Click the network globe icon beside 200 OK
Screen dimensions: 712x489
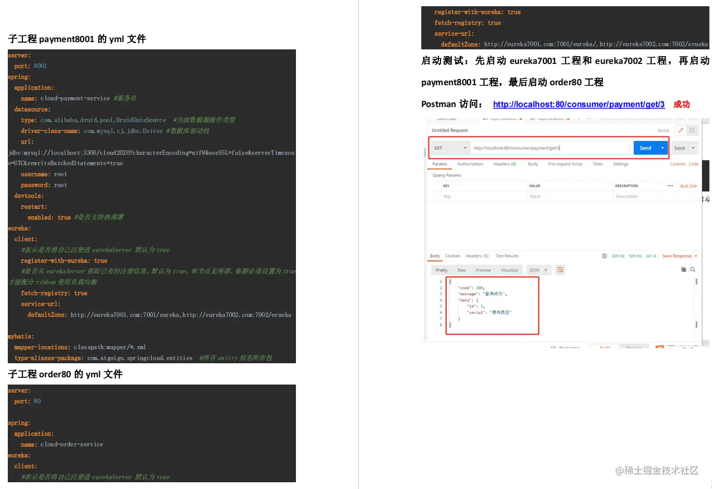point(604,256)
